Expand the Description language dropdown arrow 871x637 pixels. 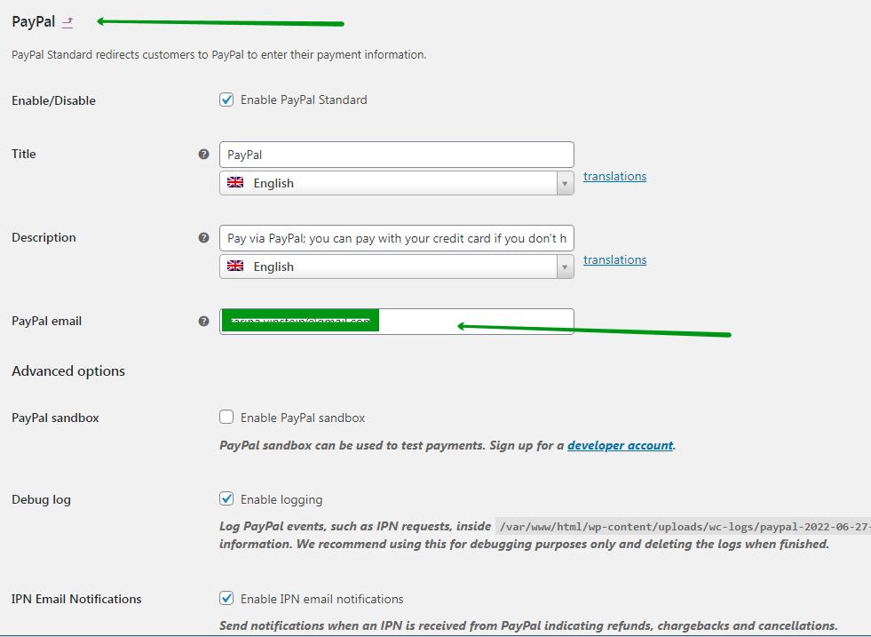coord(565,267)
